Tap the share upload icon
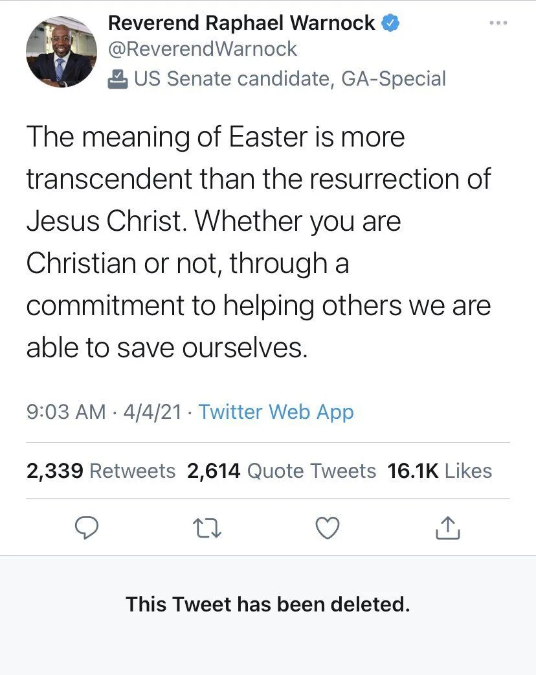This screenshot has width=536, height=675. (x=448, y=529)
